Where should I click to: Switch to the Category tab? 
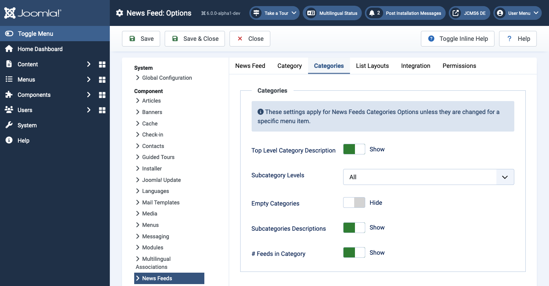[x=290, y=66]
